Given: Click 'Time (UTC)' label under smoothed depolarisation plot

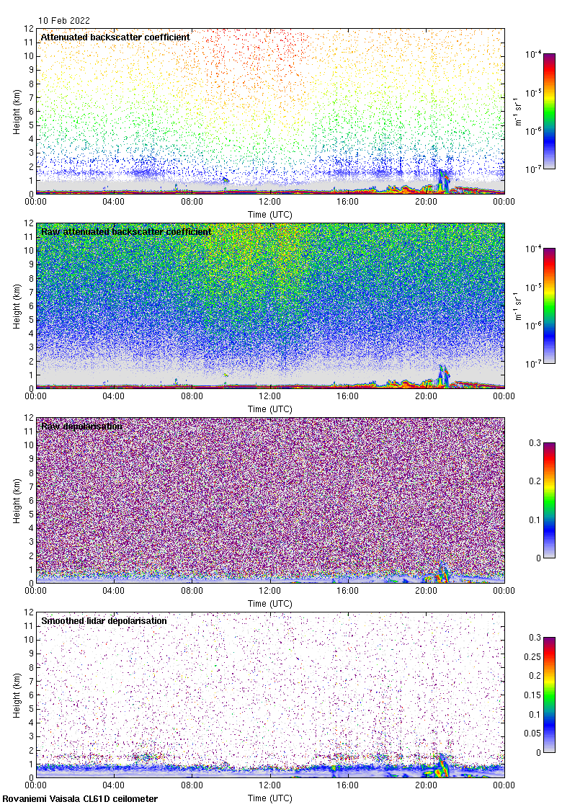Looking at the screenshot, I should 269,798.
